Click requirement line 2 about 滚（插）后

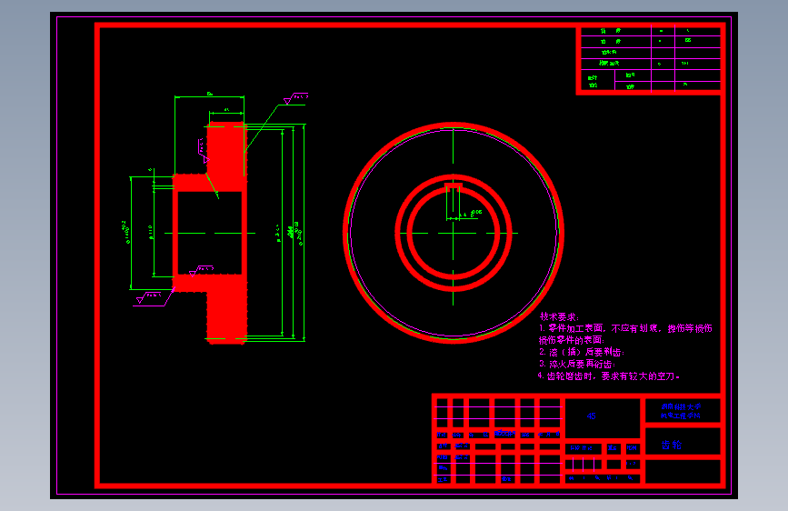click(582, 352)
